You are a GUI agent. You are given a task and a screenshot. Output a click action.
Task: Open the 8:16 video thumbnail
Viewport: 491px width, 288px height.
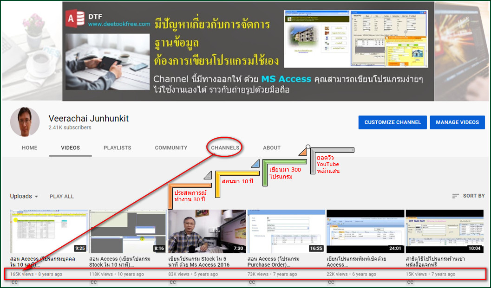tap(128, 231)
